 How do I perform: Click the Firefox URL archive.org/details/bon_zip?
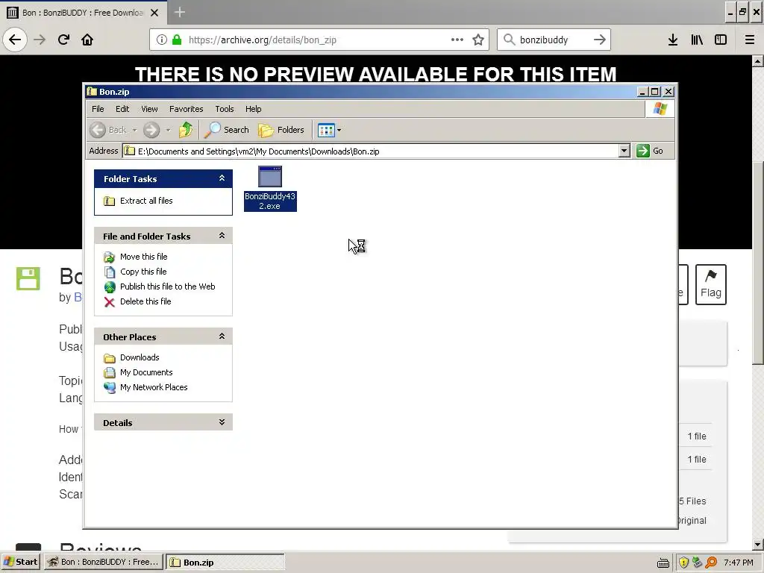point(262,40)
